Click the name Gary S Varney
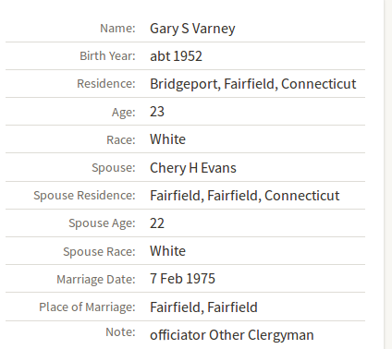Screen dimensions: 392x349 (192, 29)
